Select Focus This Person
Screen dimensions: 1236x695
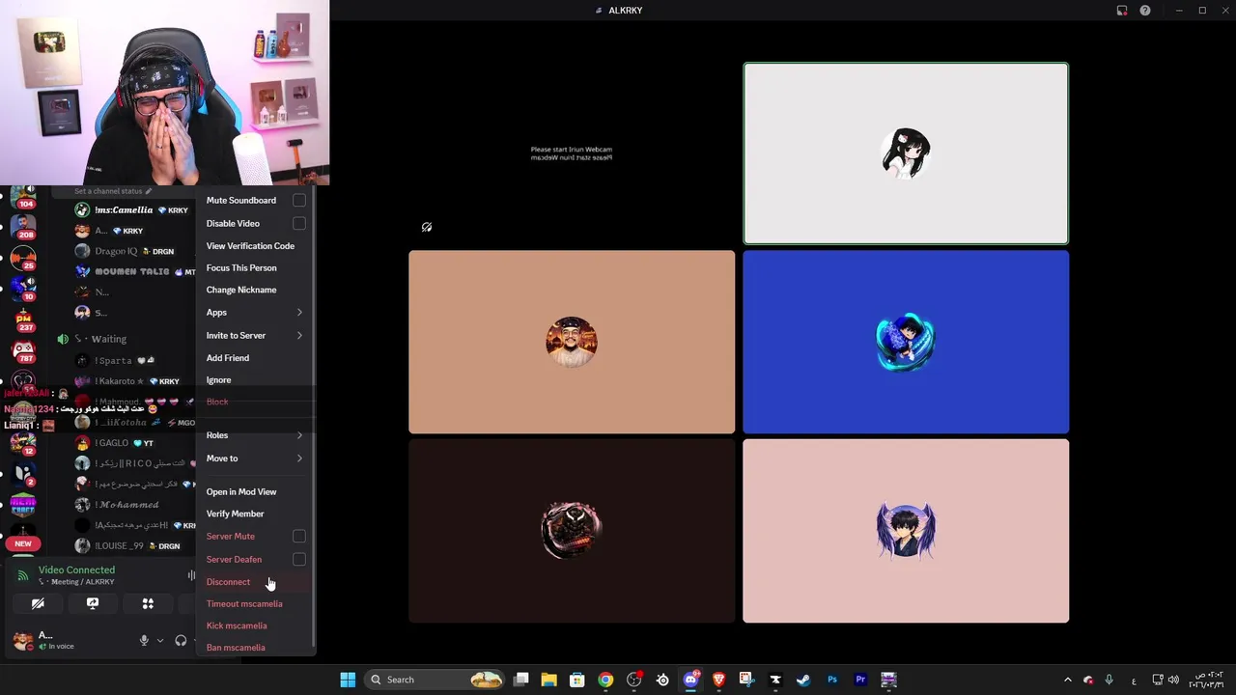coord(241,268)
